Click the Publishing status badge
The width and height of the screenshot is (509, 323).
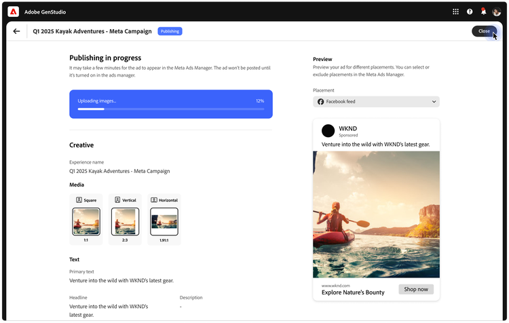[x=170, y=31]
